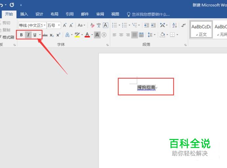227x168 pixels.
Task: Open Shading color dropdown arrow
Action: [x=167, y=35]
